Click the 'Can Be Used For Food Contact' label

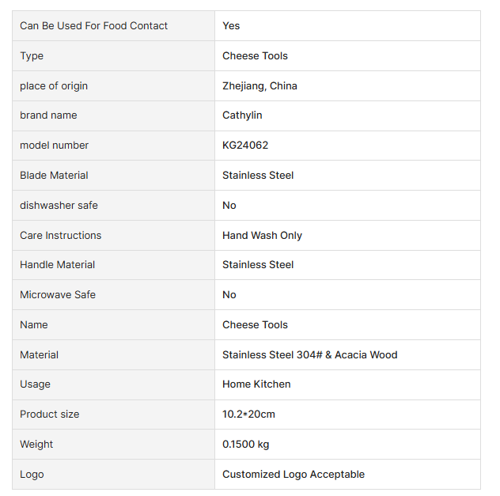tap(93, 26)
